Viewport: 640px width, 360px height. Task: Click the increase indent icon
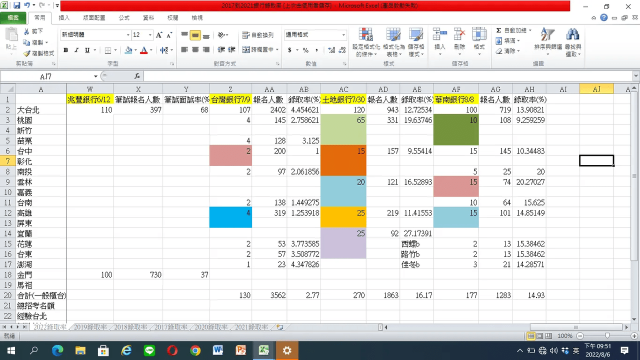click(x=231, y=50)
